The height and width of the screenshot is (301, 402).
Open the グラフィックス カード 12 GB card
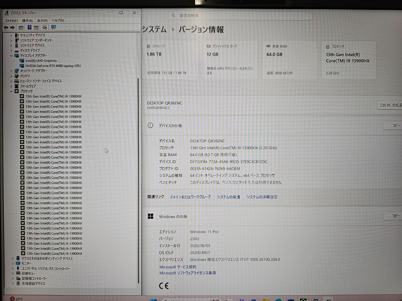tap(230, 60)
